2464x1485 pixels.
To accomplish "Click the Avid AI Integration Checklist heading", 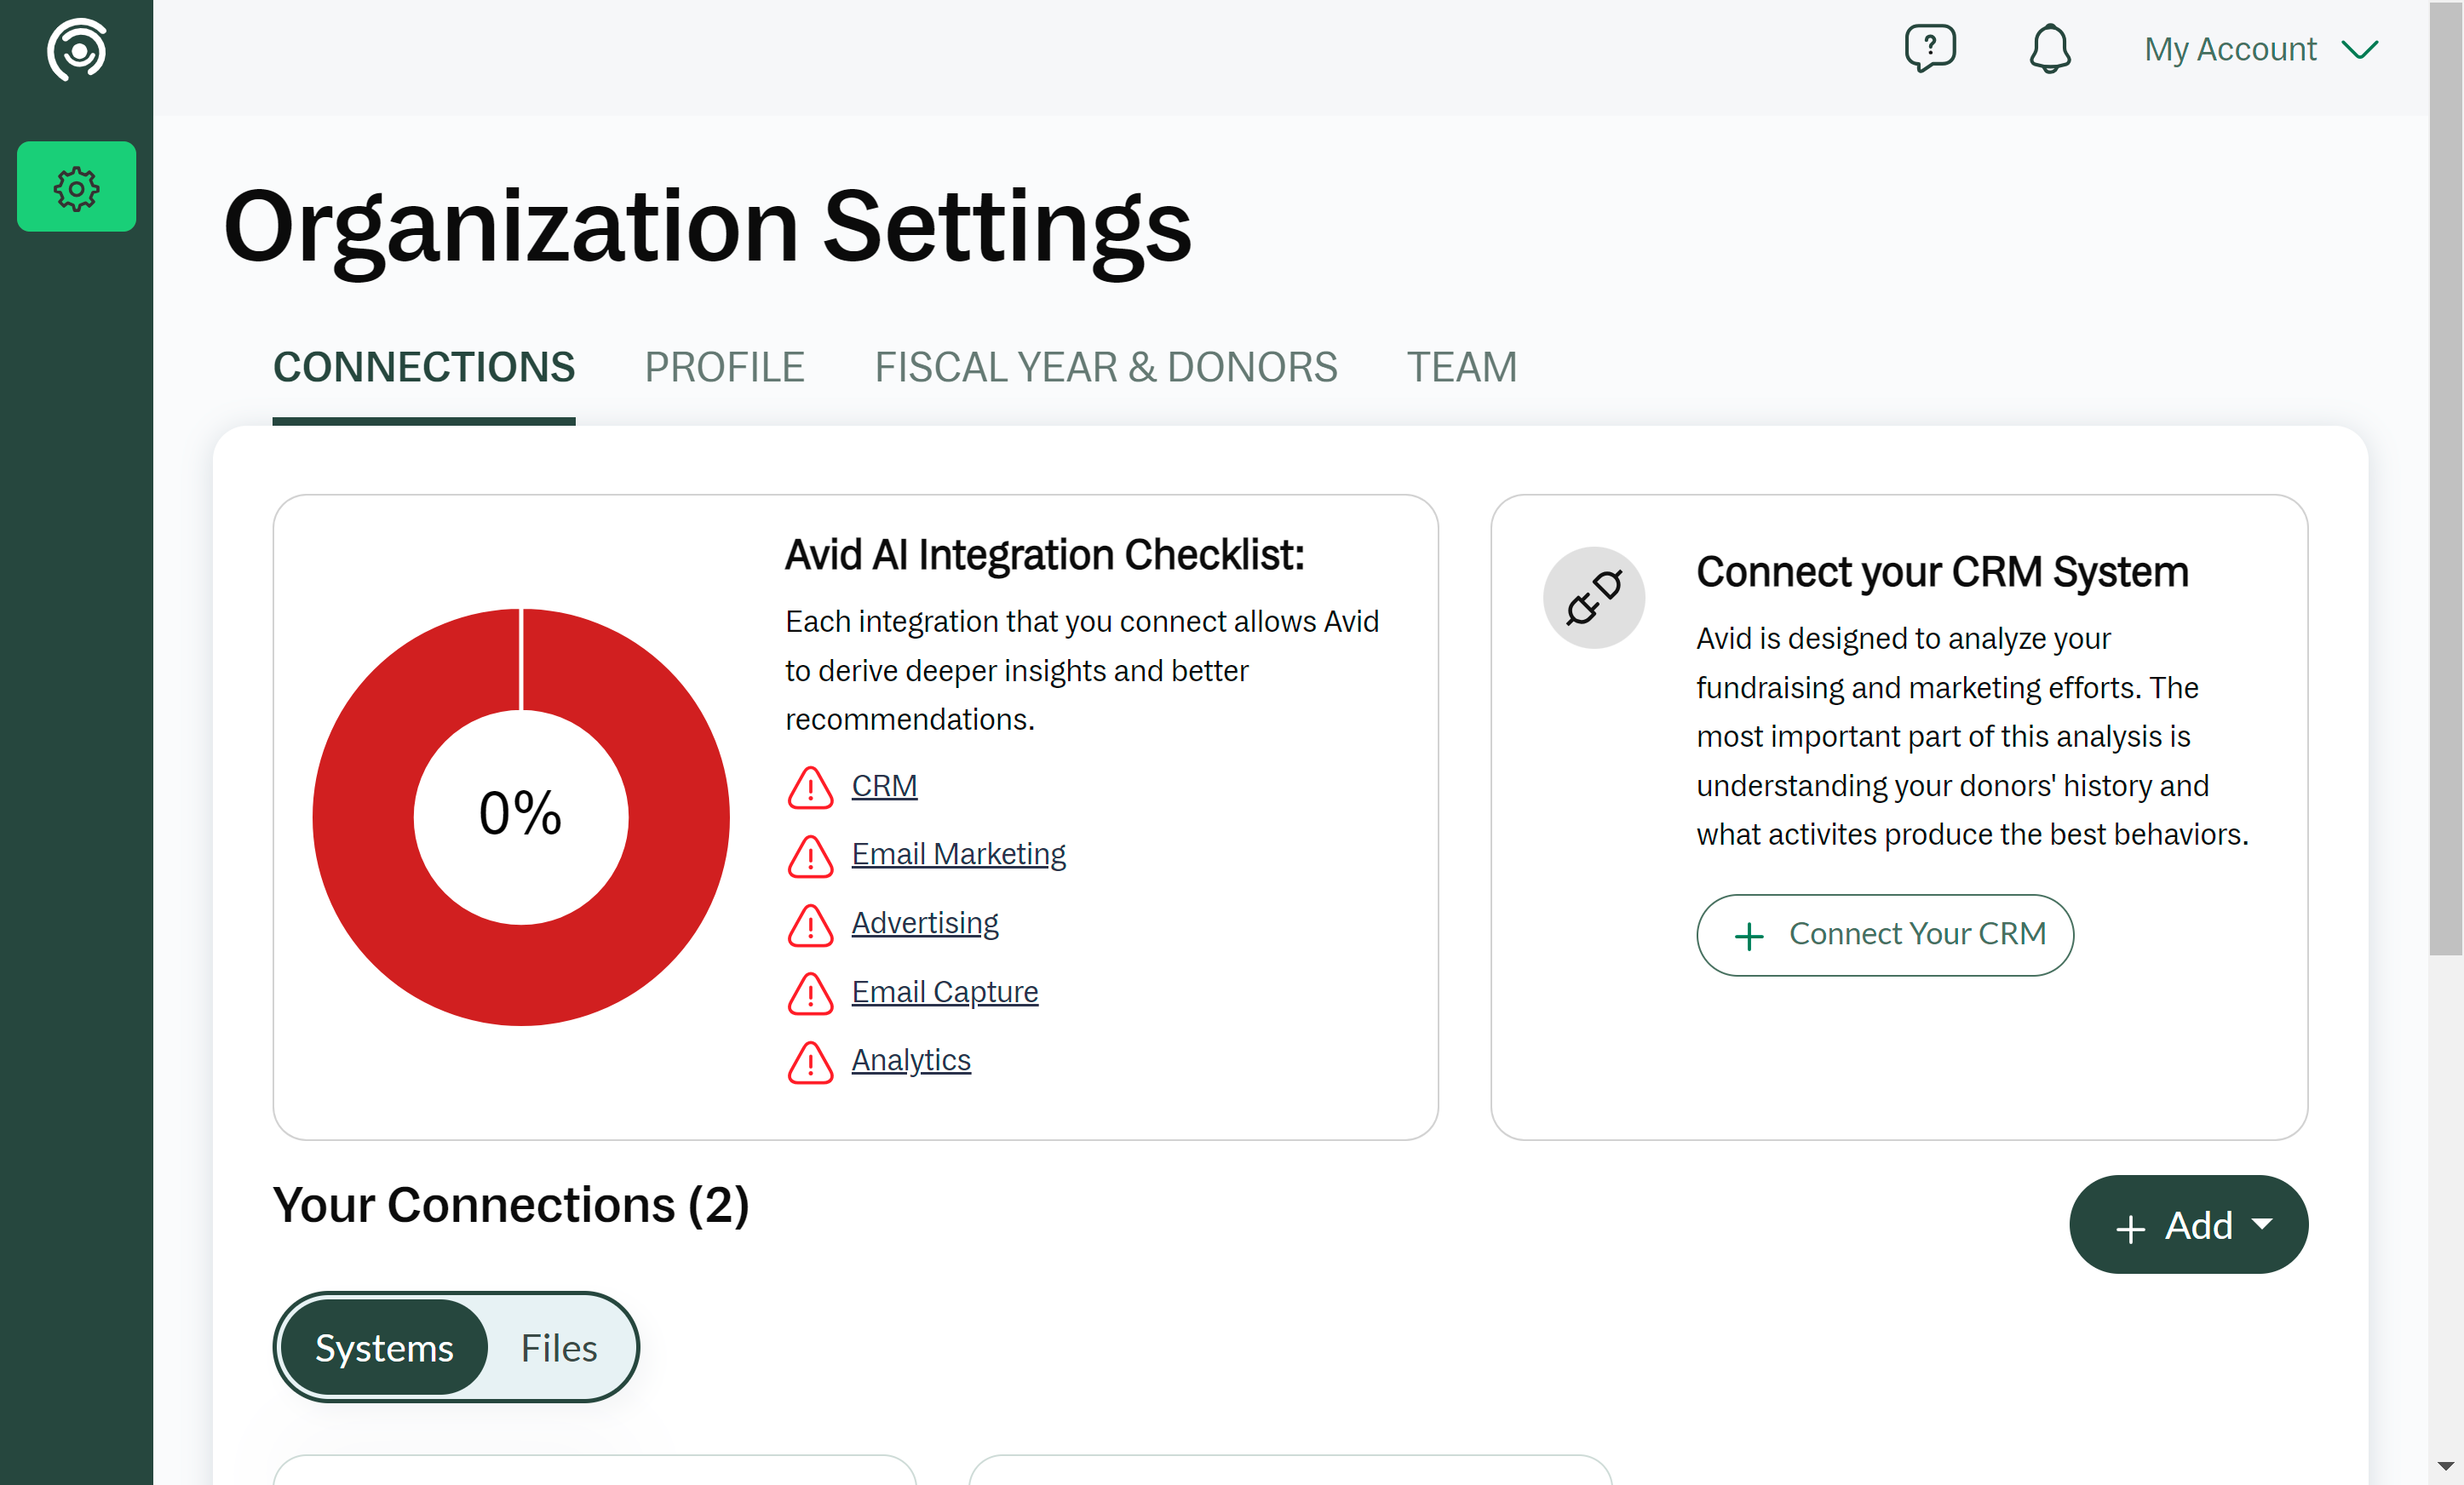I will [1043, 555].
